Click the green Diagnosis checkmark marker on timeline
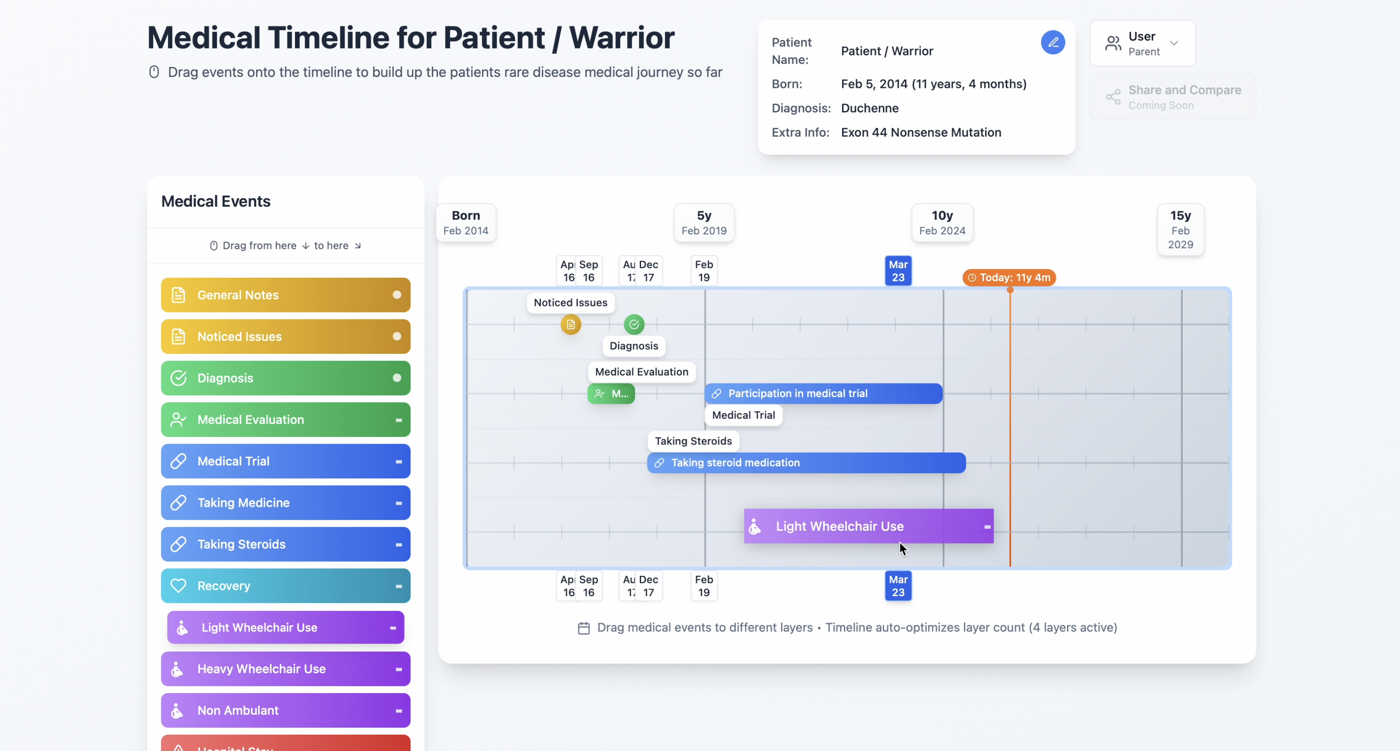Image resolution: width=1400 pixels, height=751 pixels. click(634, 324)
